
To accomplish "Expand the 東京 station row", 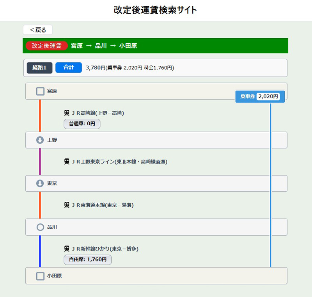I will [156, 183].
